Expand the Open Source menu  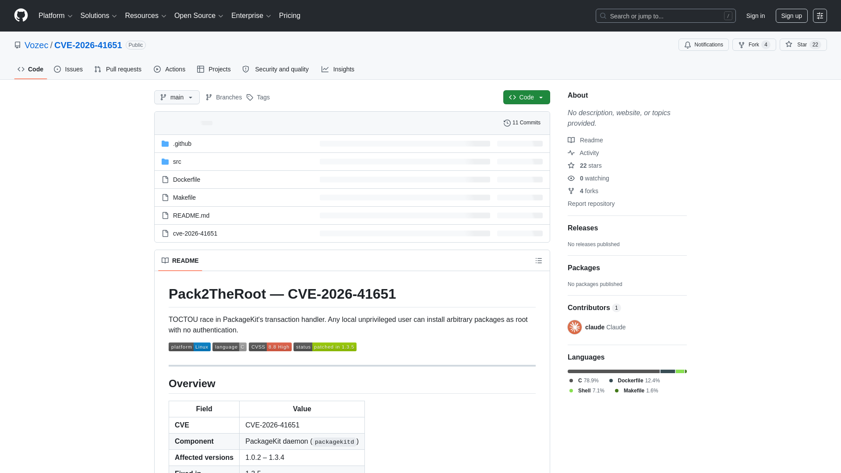coord(199,16)
